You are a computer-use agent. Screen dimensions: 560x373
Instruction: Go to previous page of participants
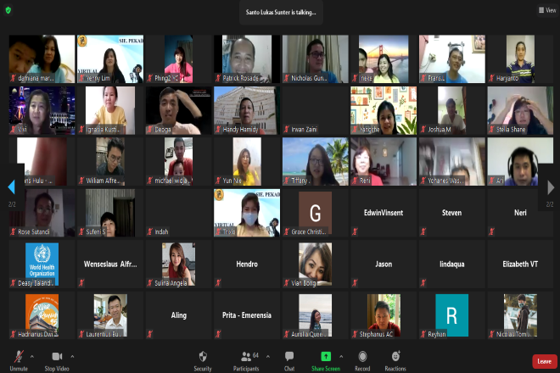[x=11, y=187]
